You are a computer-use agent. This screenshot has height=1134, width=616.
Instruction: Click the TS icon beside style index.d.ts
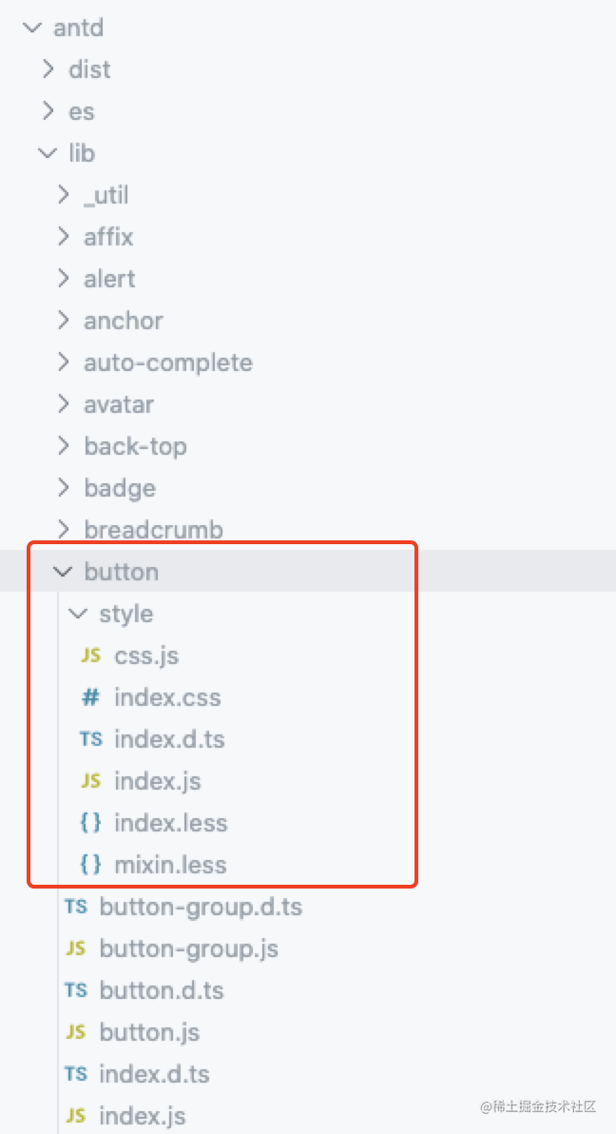click(x=90, y=739)
